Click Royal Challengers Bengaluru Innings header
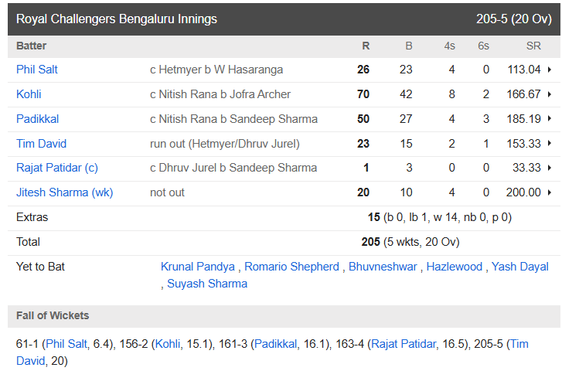562x371 pixels. pos(117,19)
